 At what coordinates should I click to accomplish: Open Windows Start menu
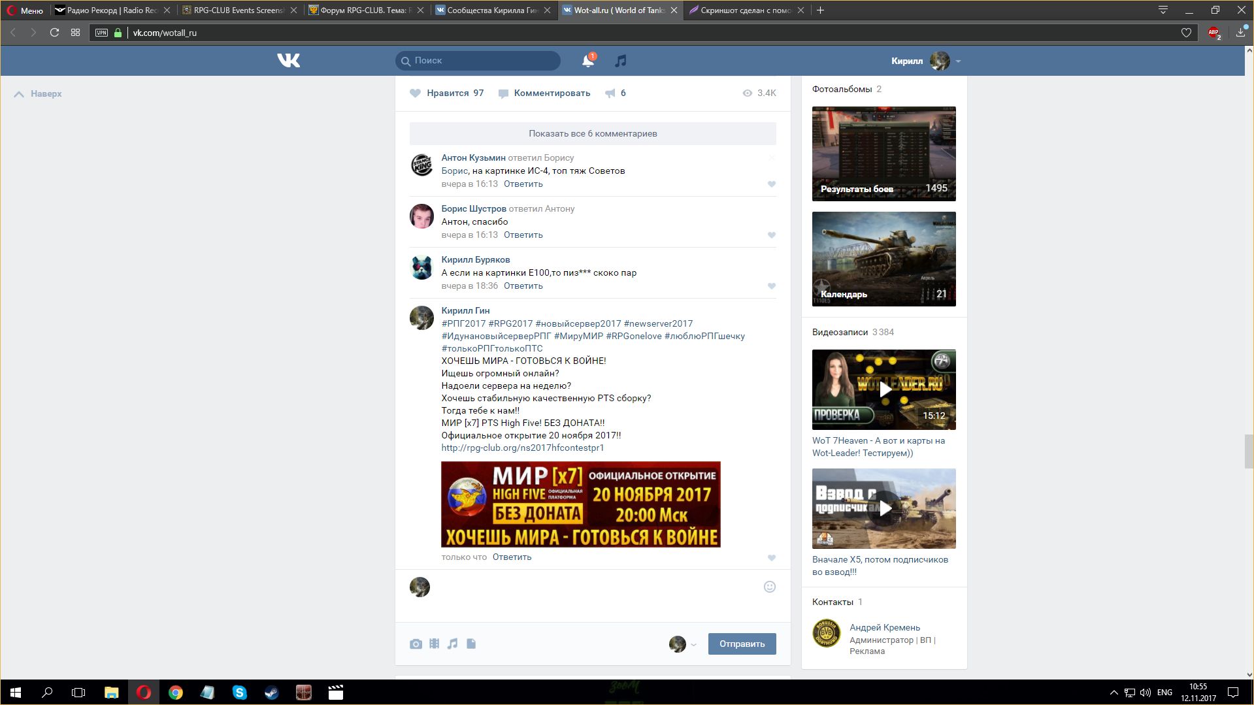[x=16, y=693]
